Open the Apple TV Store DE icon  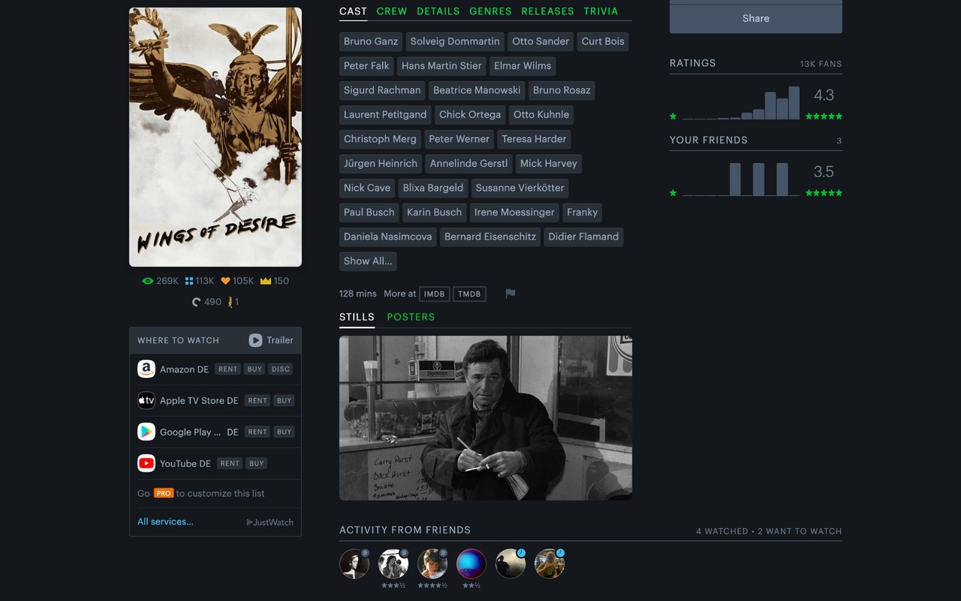tap(146, 400)
